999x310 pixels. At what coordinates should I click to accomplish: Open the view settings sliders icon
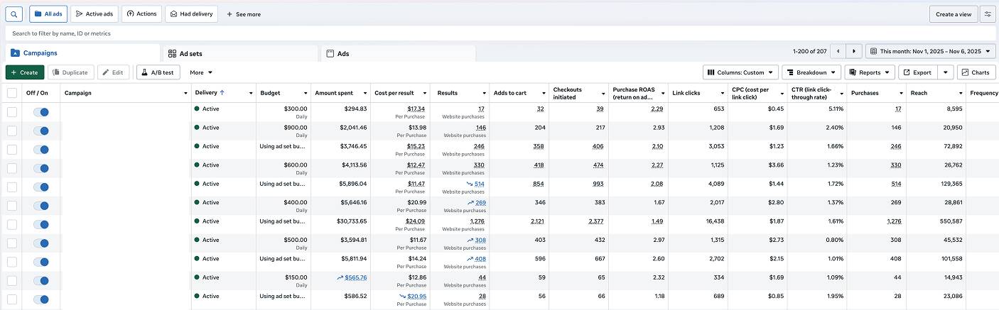(987, 14)
